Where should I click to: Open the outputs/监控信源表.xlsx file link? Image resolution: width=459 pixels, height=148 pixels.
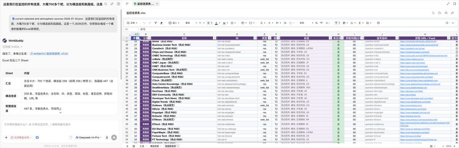point(50,54)
